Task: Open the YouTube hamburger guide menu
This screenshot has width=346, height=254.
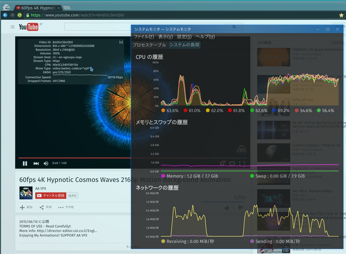Action: [13, 27]
